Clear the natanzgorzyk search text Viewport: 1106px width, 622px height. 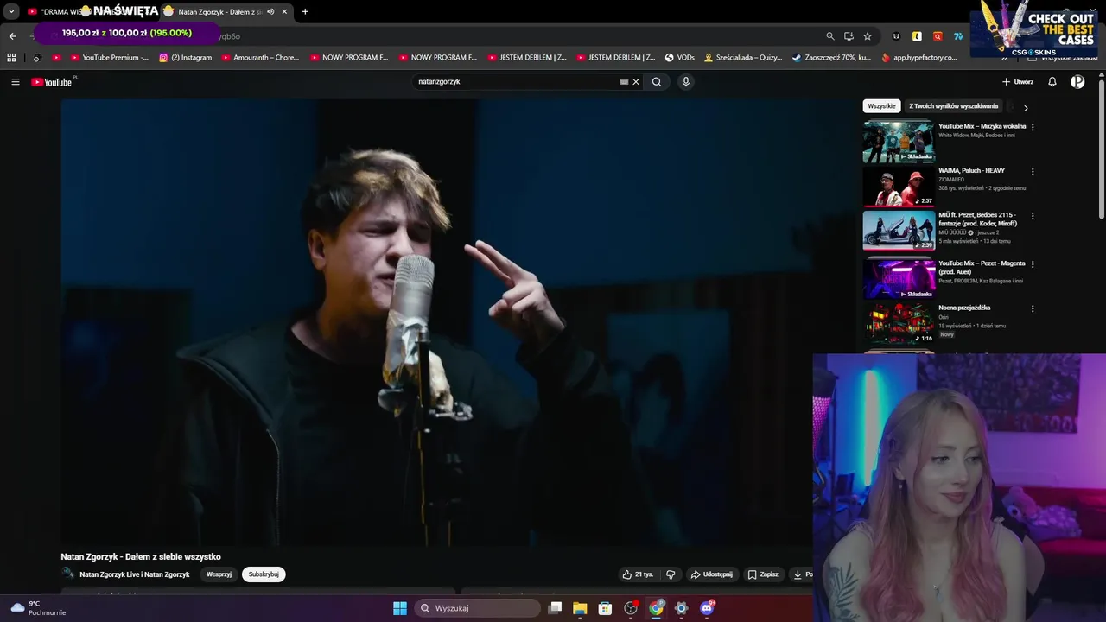(636, 82)
